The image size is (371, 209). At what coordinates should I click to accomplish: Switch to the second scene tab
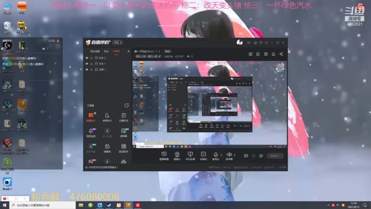click(x=106, y=52)
